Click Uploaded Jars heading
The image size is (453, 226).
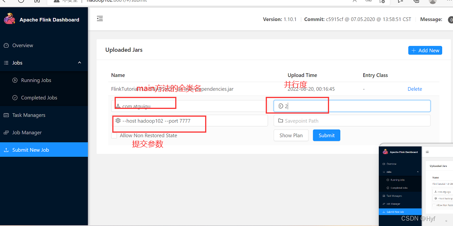tap(124, 50)
